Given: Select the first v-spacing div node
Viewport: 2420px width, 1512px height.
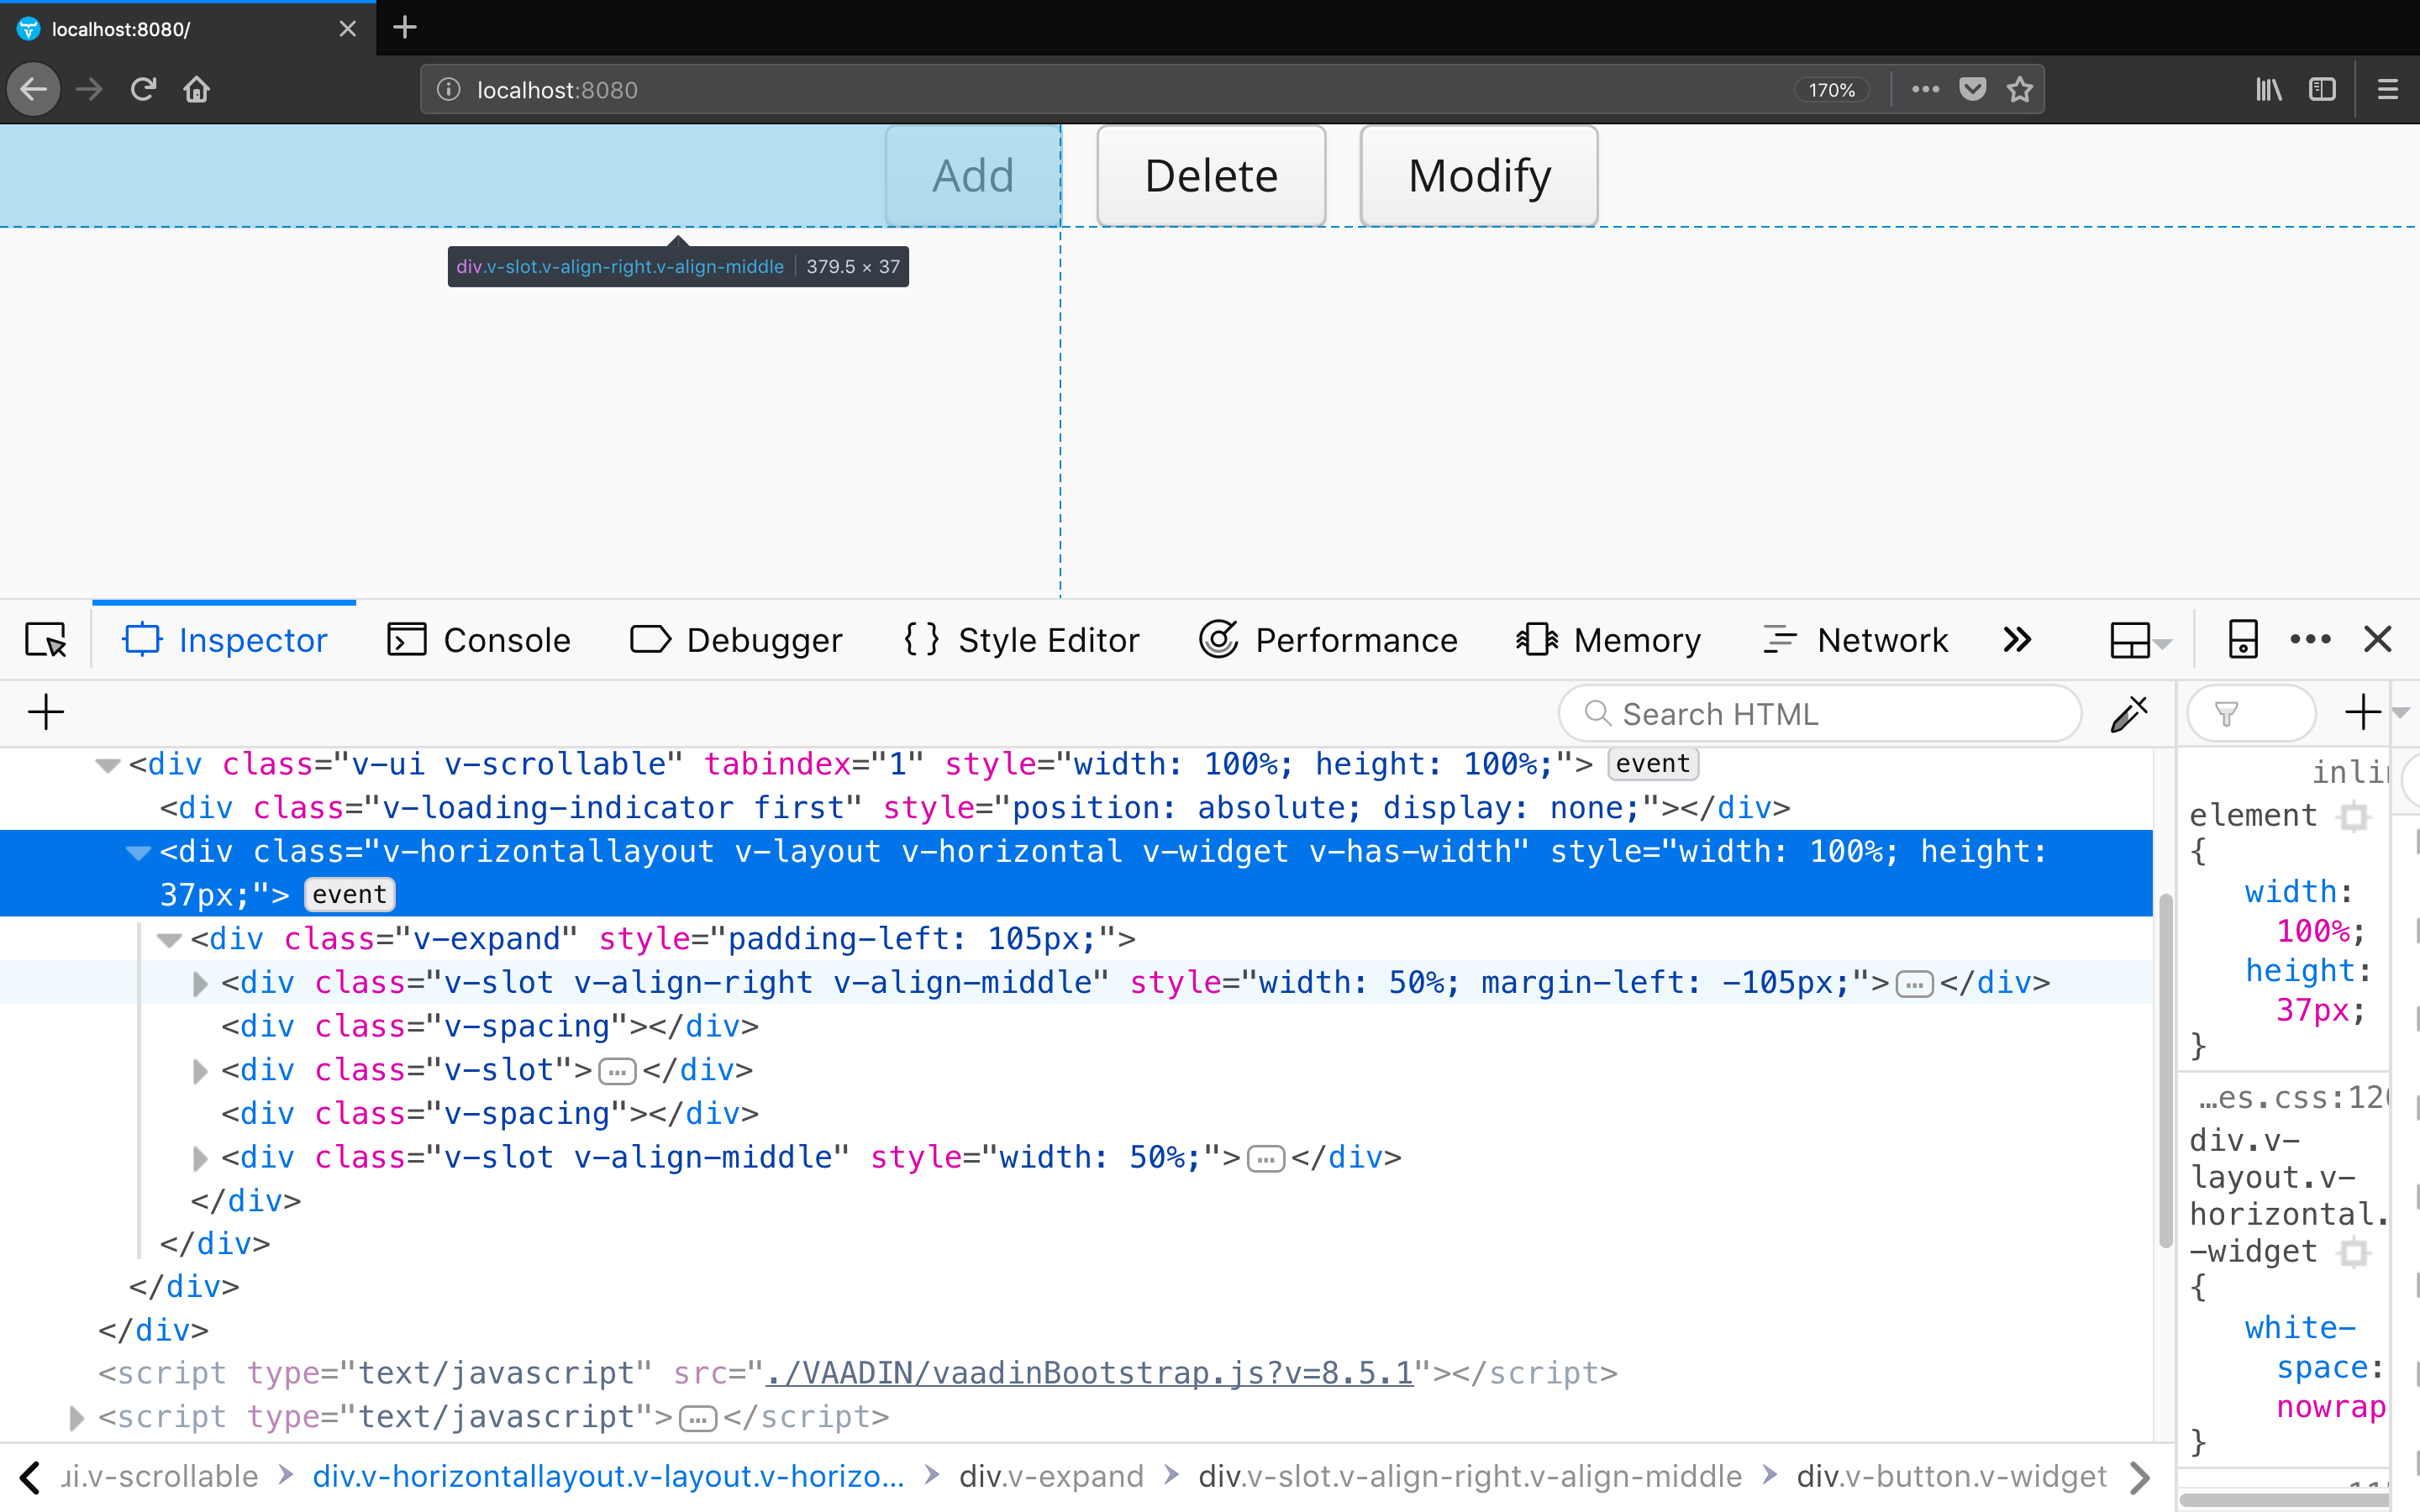Looking at the screenshot, I should [x=490, y=1027].
